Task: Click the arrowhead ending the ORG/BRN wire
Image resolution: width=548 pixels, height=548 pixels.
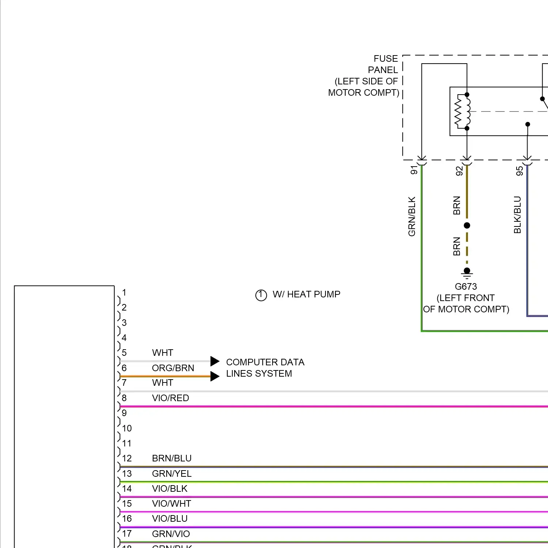Action: tap(215, 376)
